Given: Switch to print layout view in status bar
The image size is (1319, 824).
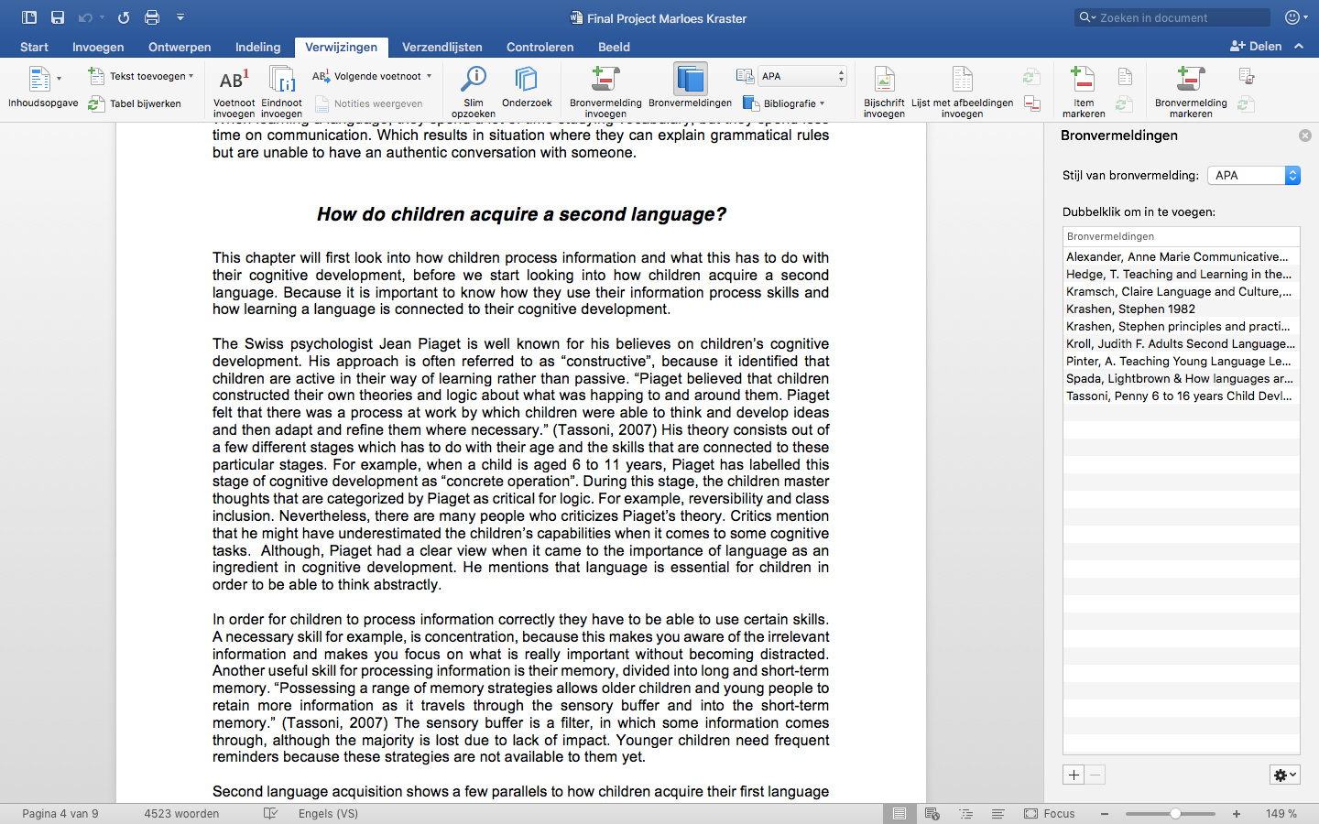Looking at the screenshot, I should point(899,814).
